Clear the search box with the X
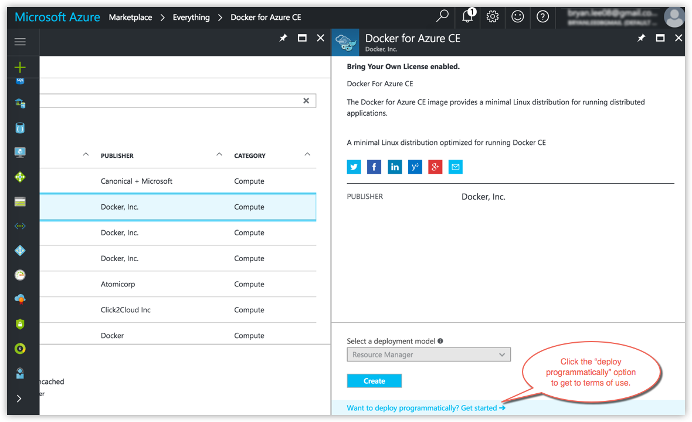This screenshot has width=692, height=422. point(306,100)
